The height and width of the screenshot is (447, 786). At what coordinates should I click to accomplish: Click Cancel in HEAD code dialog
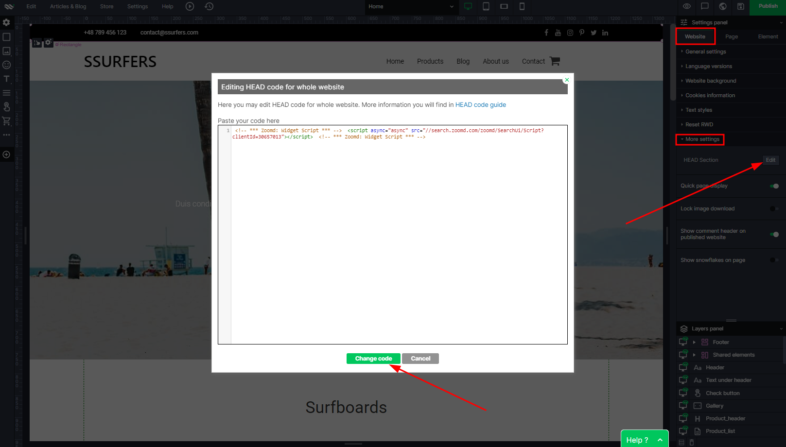point(420,359)
